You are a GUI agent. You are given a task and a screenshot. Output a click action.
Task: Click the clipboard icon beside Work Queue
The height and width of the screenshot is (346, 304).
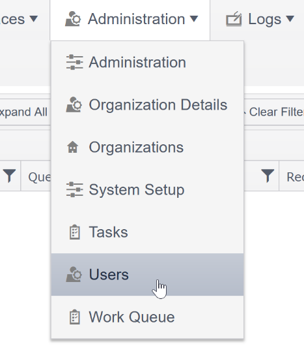coord(75,317)
